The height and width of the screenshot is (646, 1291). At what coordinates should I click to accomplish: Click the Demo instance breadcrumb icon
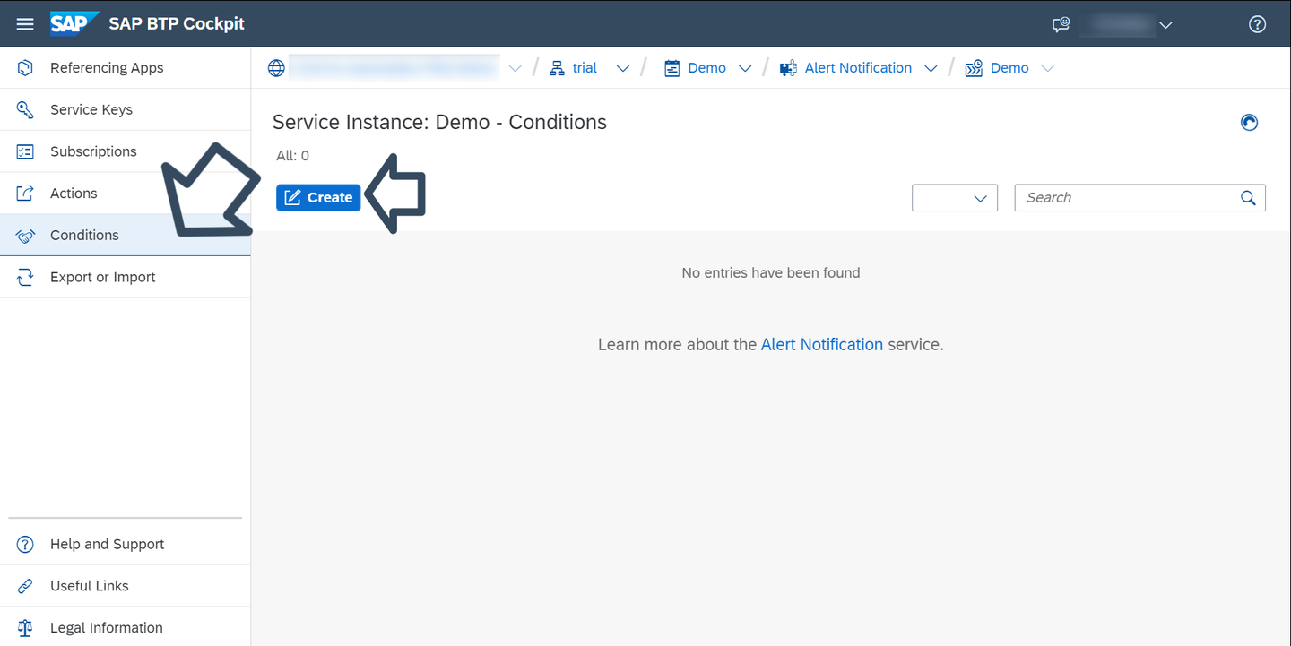coord(974,68)
